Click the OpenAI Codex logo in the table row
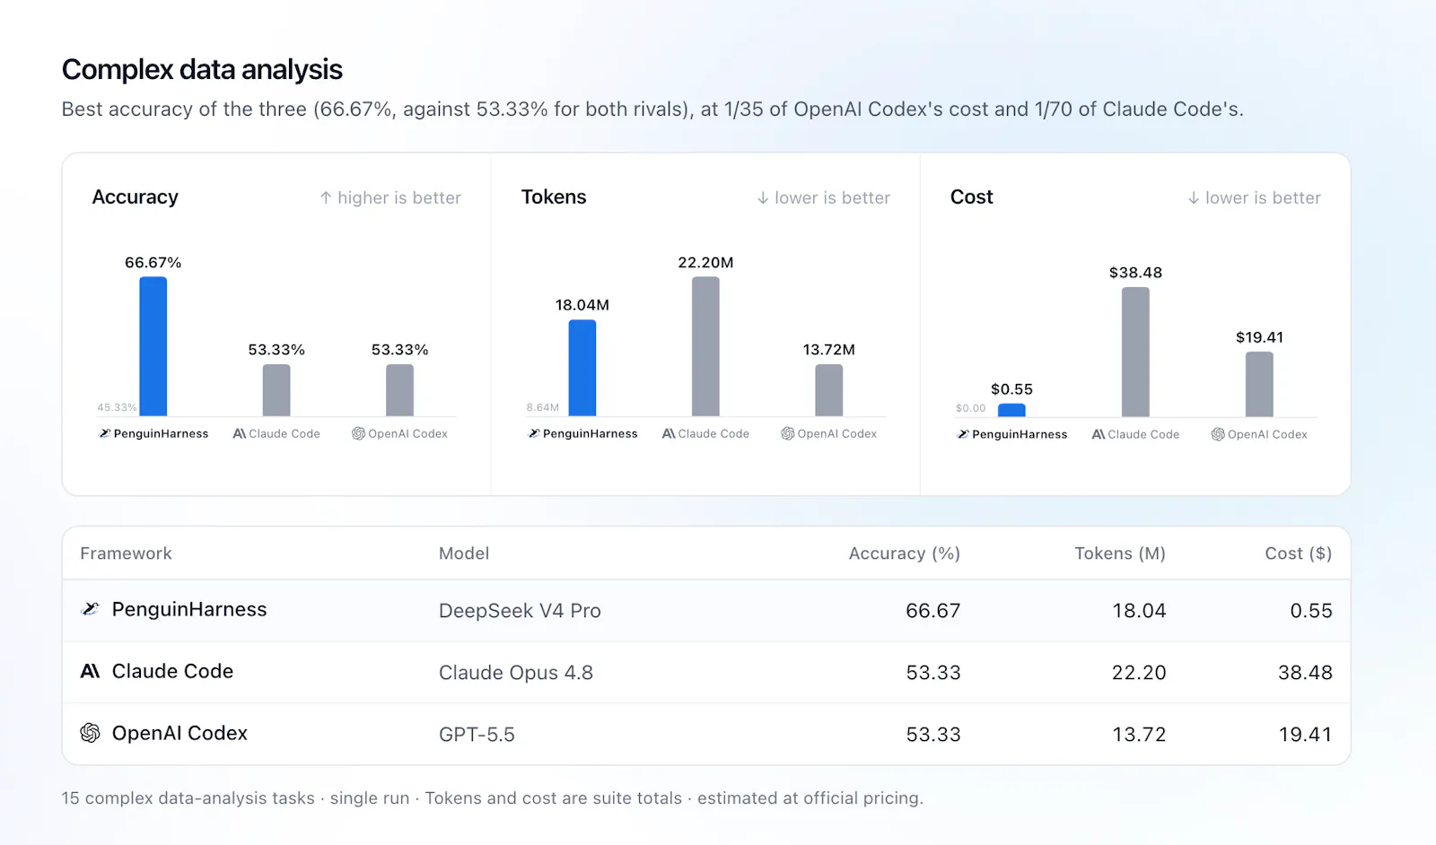 pos(90,733)
